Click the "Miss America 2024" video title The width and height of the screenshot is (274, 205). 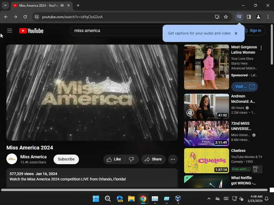pos(30,148)
